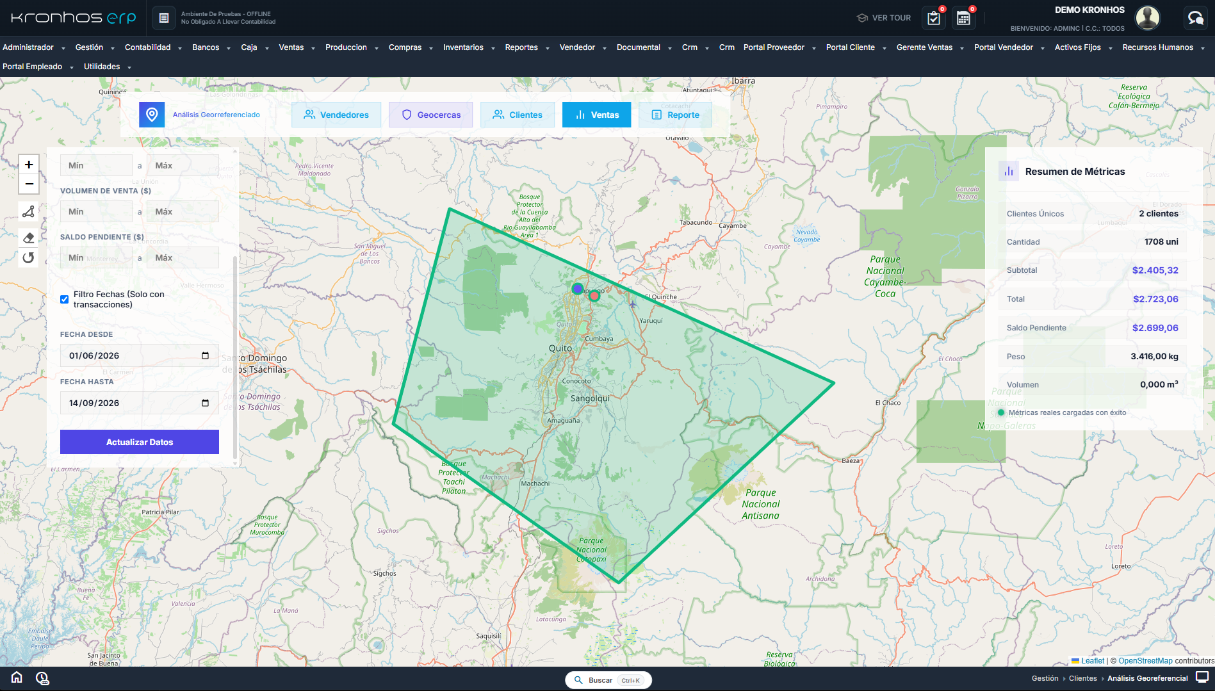Viewport: 1215px width, 691px height.
Task: Open the Buscar search button
Action: (608, 680)
